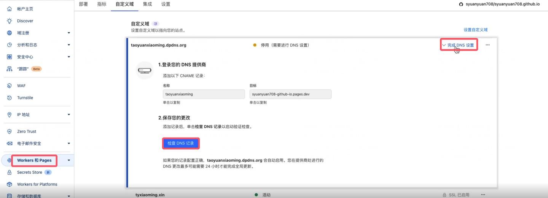This screenshot has width=548, height=198.
Task: Copy the 名称 field taoyuanxiaoming
Action: tap(204, 94)
